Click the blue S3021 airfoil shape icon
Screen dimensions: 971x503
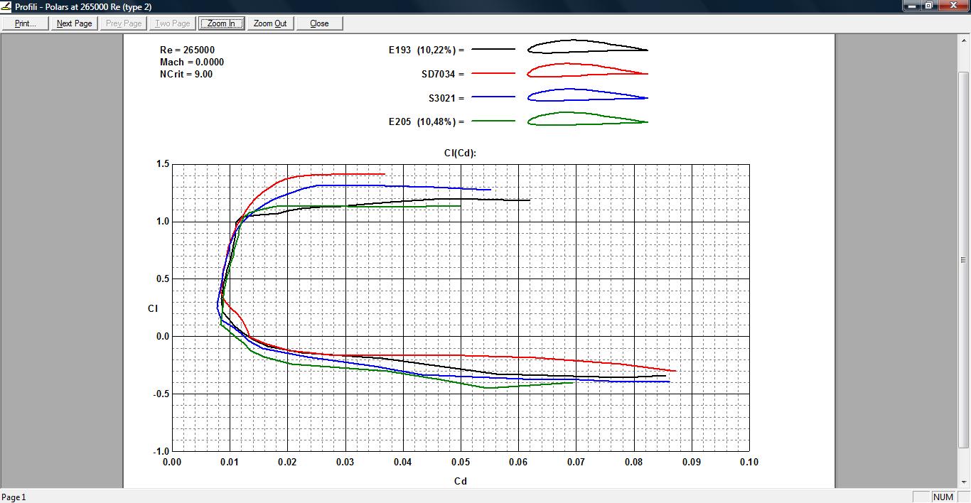(587, 94)
